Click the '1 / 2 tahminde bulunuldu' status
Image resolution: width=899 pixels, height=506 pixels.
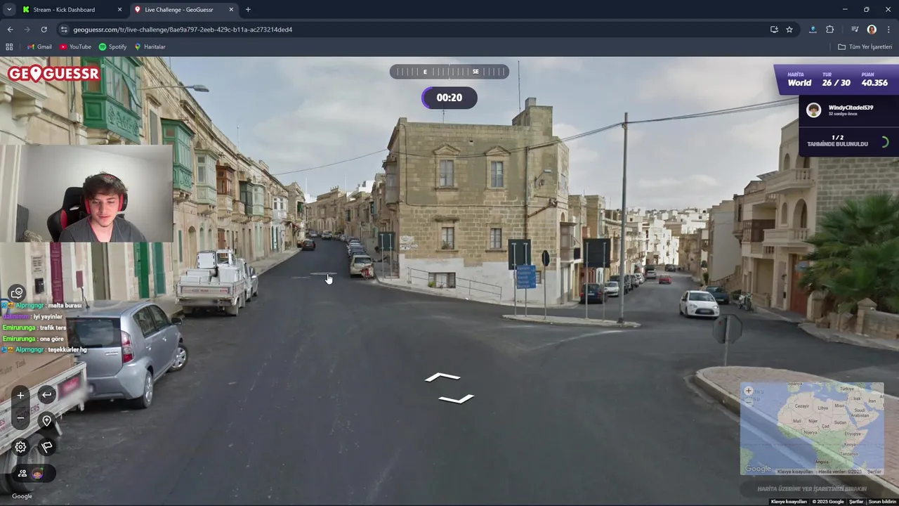837,141
